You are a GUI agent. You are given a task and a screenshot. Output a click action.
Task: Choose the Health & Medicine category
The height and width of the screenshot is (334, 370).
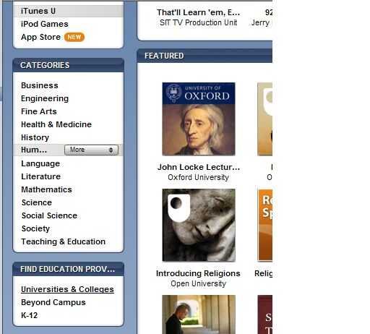click(56, 124)
